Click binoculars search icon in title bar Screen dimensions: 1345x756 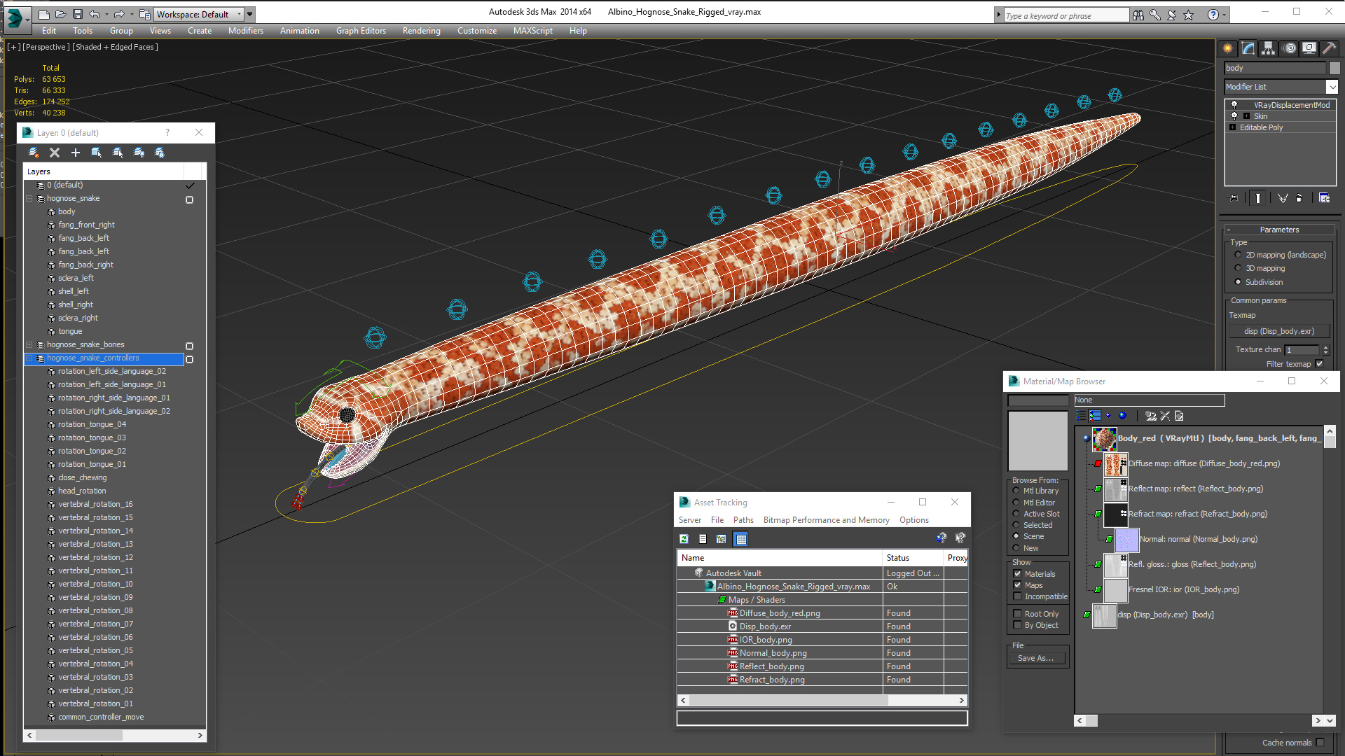coord(1138,15)
